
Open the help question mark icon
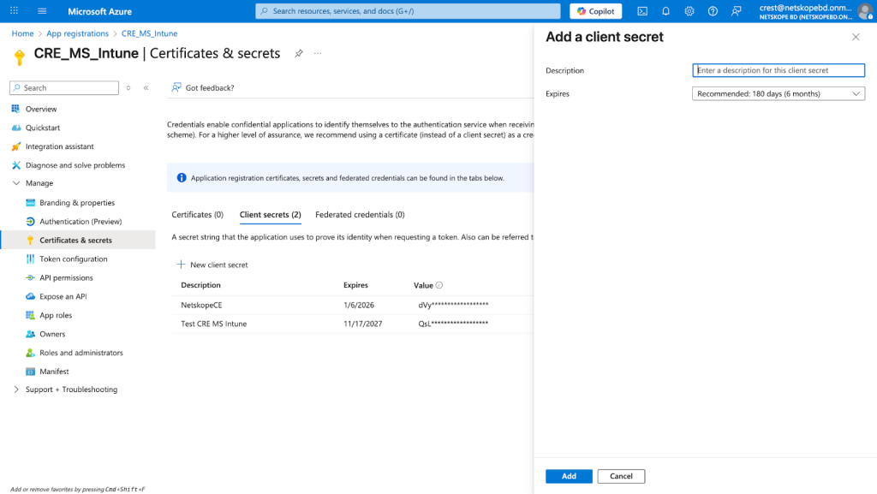tap(713, 11)
